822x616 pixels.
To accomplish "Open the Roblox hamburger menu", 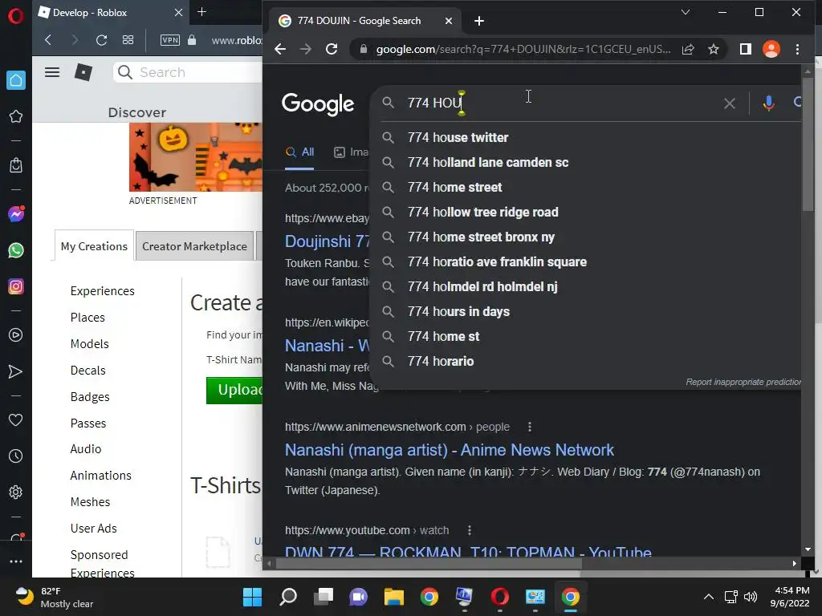I will [x=52, y=72].
